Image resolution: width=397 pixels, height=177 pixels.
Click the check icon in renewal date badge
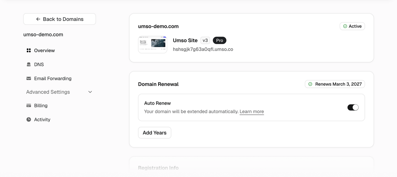(x=310, y=84)
